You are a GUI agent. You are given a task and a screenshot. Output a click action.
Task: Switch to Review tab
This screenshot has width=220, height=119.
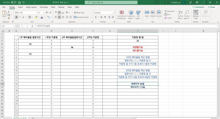click(x=61, y=7)
